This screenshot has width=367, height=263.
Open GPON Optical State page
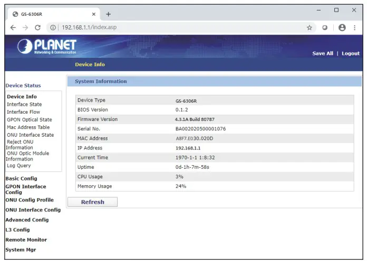click(x=29, y=119)
